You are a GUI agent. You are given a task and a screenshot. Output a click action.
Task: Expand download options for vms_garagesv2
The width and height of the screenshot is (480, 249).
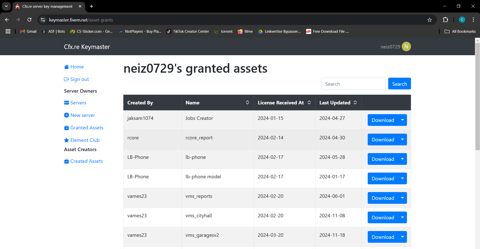coord(402,237)
